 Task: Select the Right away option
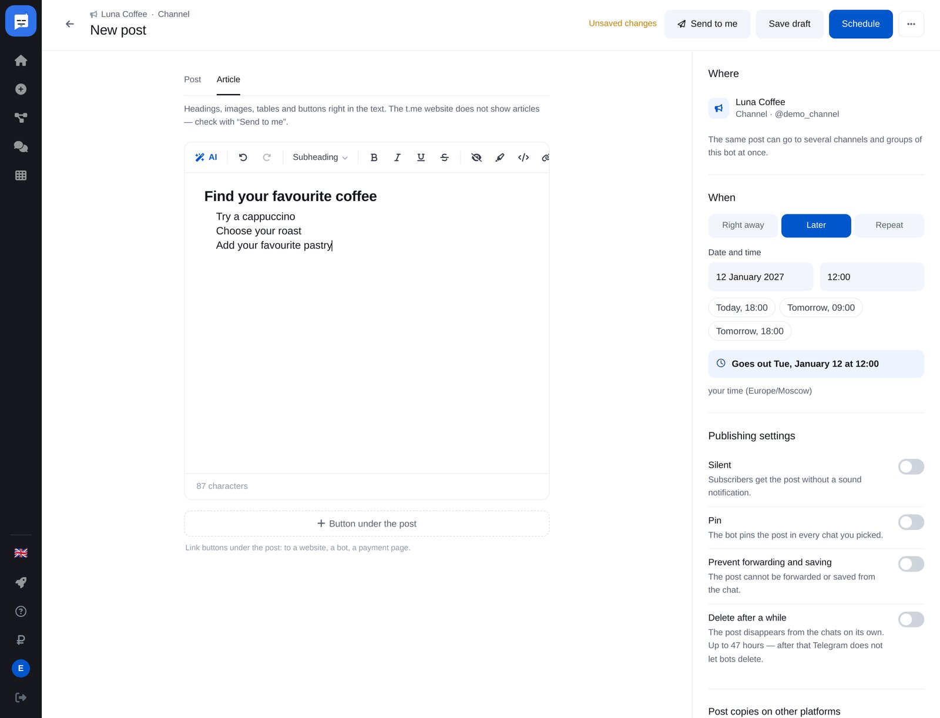(743, 226)
